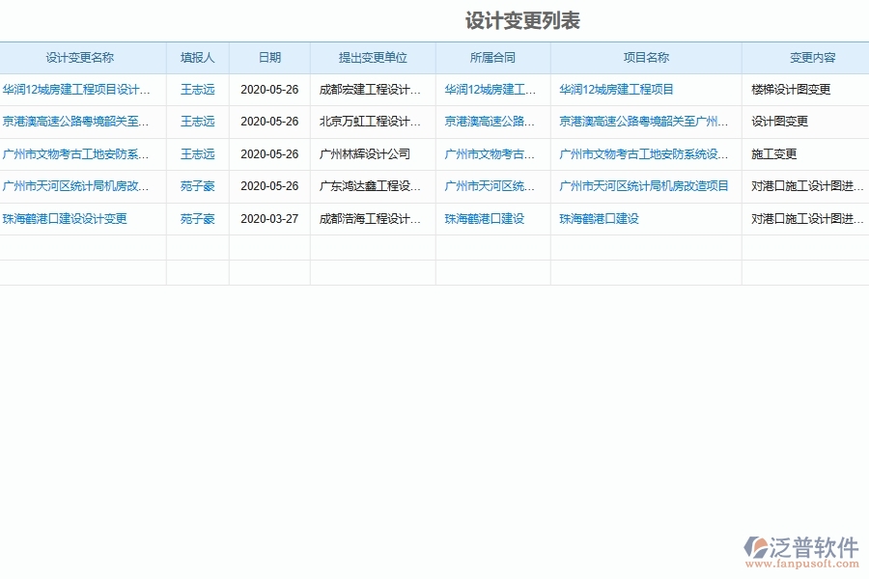869x579 pixels.
Task: Sort by the 日期 column header
Action: pyautogui.click(x=268, y=57)
